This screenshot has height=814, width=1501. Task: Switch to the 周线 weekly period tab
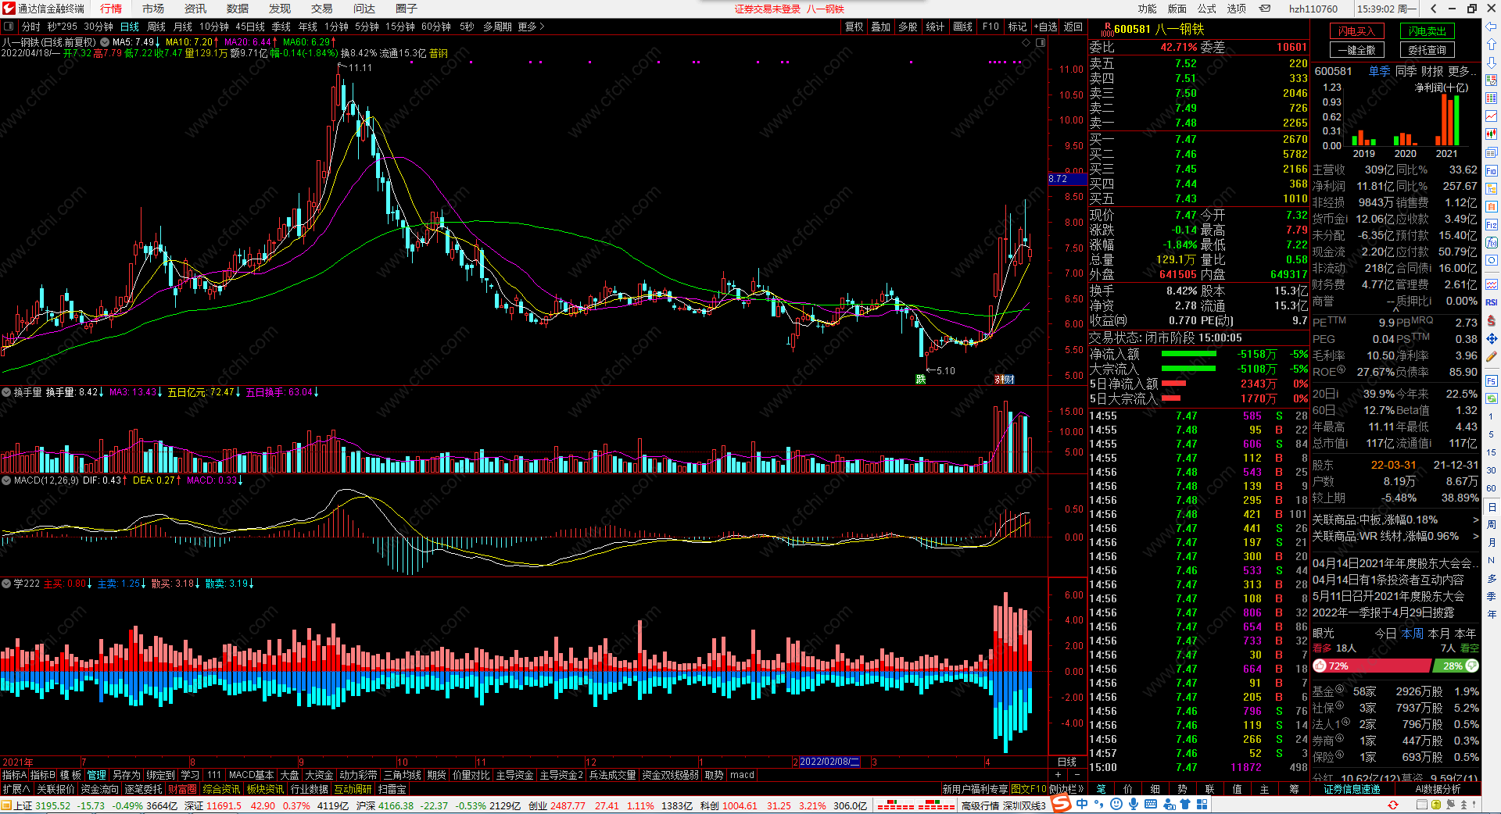coord(156,27)
